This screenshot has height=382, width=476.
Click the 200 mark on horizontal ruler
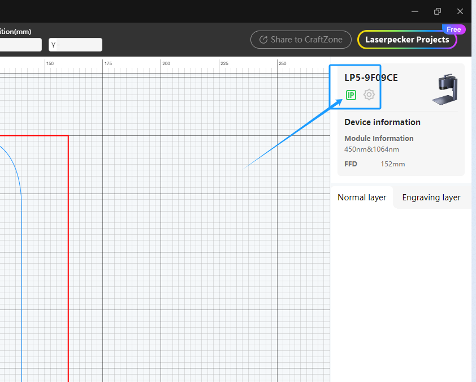[x=166, y=63]
